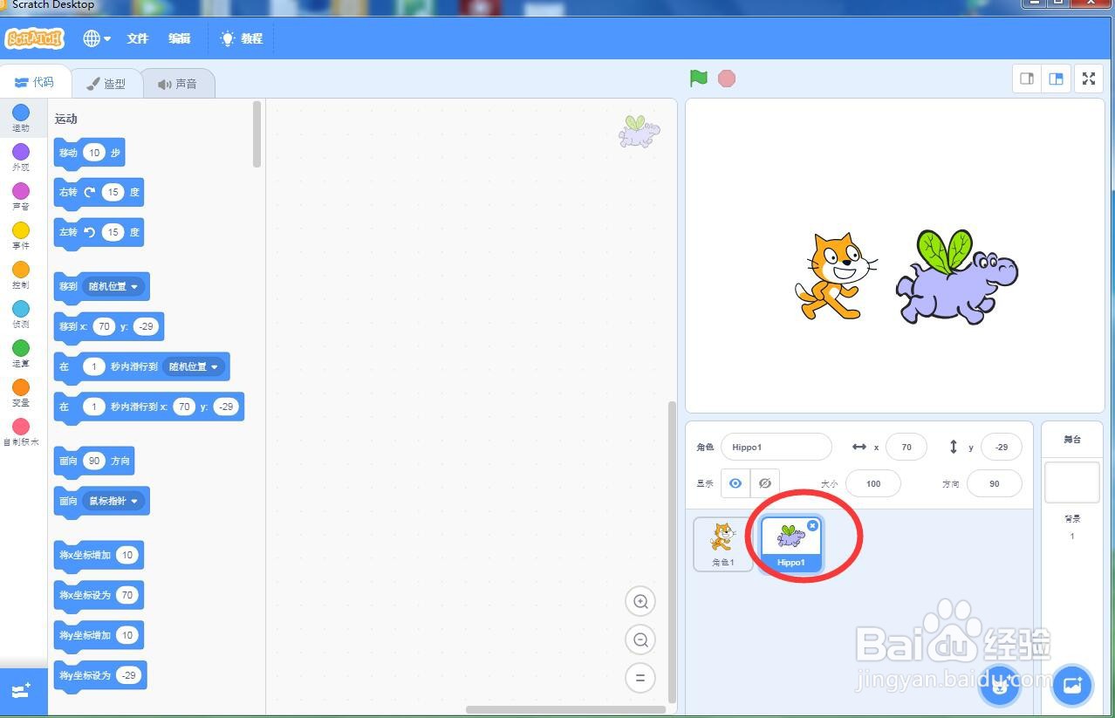Screen dimensions: 1115x718
Task: Open the 鼠标指针 dropdown in 面向 block
Action: pos(113,501)
